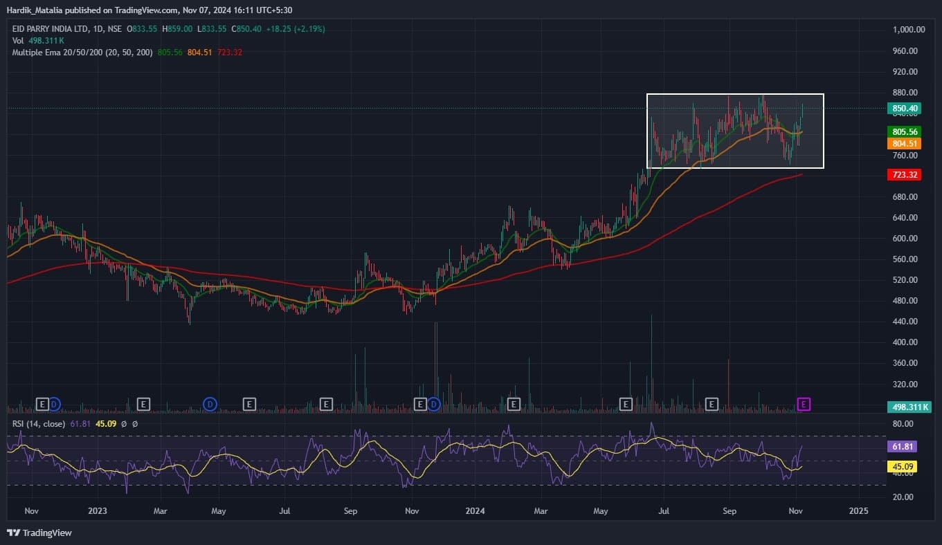Select the RSI (14, close) indicator legend
The width and height of the screenshot is (942, 545).
point(39,424)
